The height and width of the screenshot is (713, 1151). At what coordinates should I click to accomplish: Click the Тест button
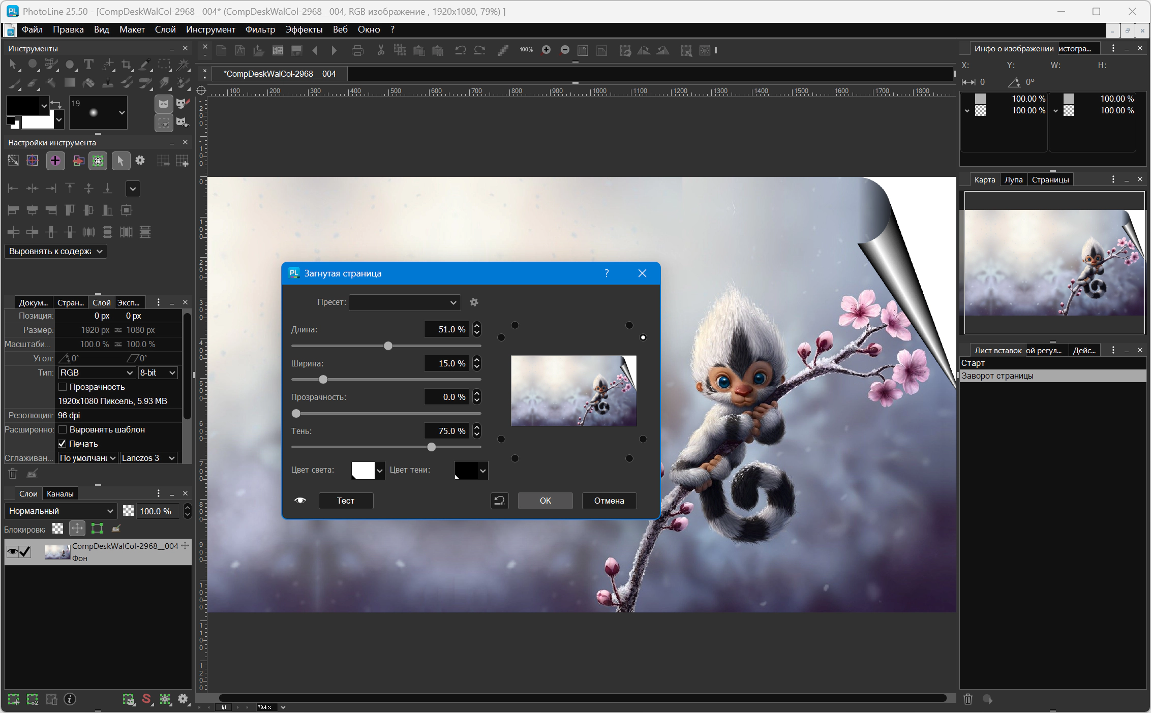point(346,501)
